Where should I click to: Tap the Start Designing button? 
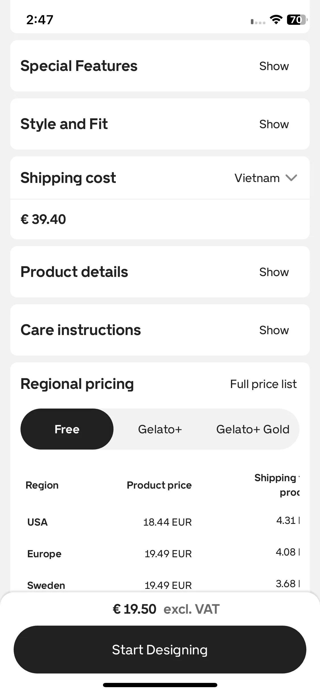(160, 650)
